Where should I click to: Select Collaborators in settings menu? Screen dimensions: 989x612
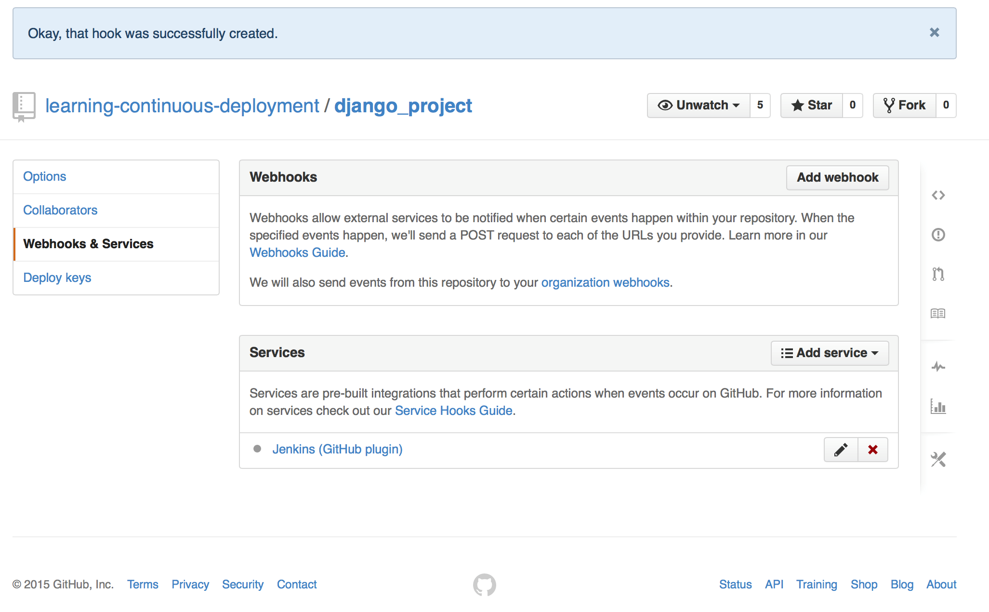pos(116,211)
